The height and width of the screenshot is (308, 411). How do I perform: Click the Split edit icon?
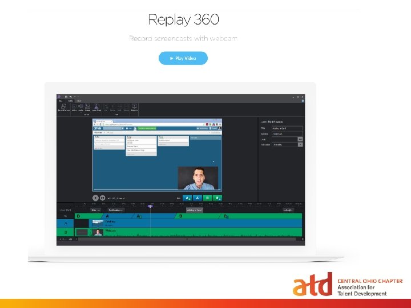coord(119,108)
